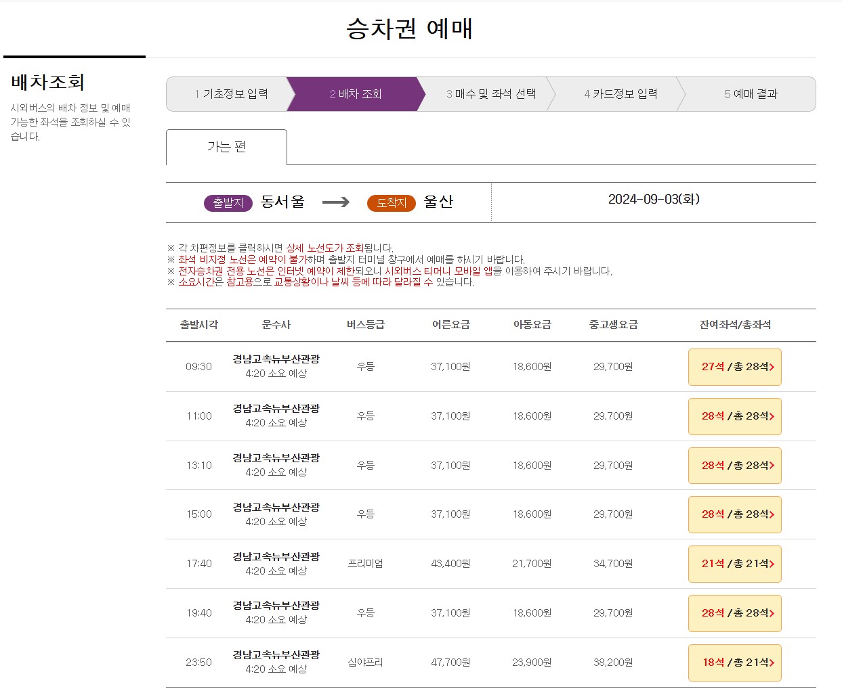This screenshot has height=693, width=842.
Task: Expand seats for the 23:50 심야프리 bus
Action: (x=734, y=663)
